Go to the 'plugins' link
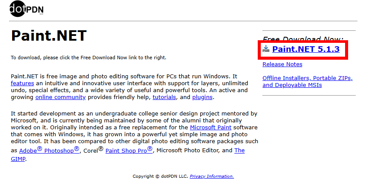This screenshot has width=368, height=189. 202,97
